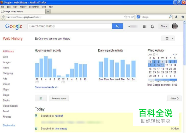This screenshot has width=186, height=133.
Task: Open the settings gear dropdown
Action: click(168, 38)
